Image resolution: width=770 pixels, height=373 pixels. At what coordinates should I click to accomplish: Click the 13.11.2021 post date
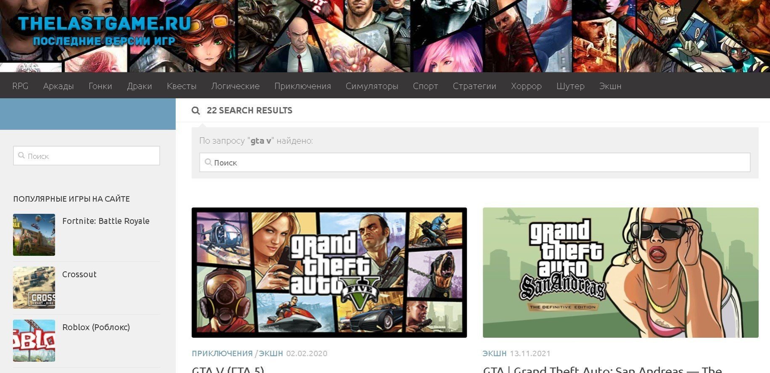pyautogui.click(x=530, y=354)
